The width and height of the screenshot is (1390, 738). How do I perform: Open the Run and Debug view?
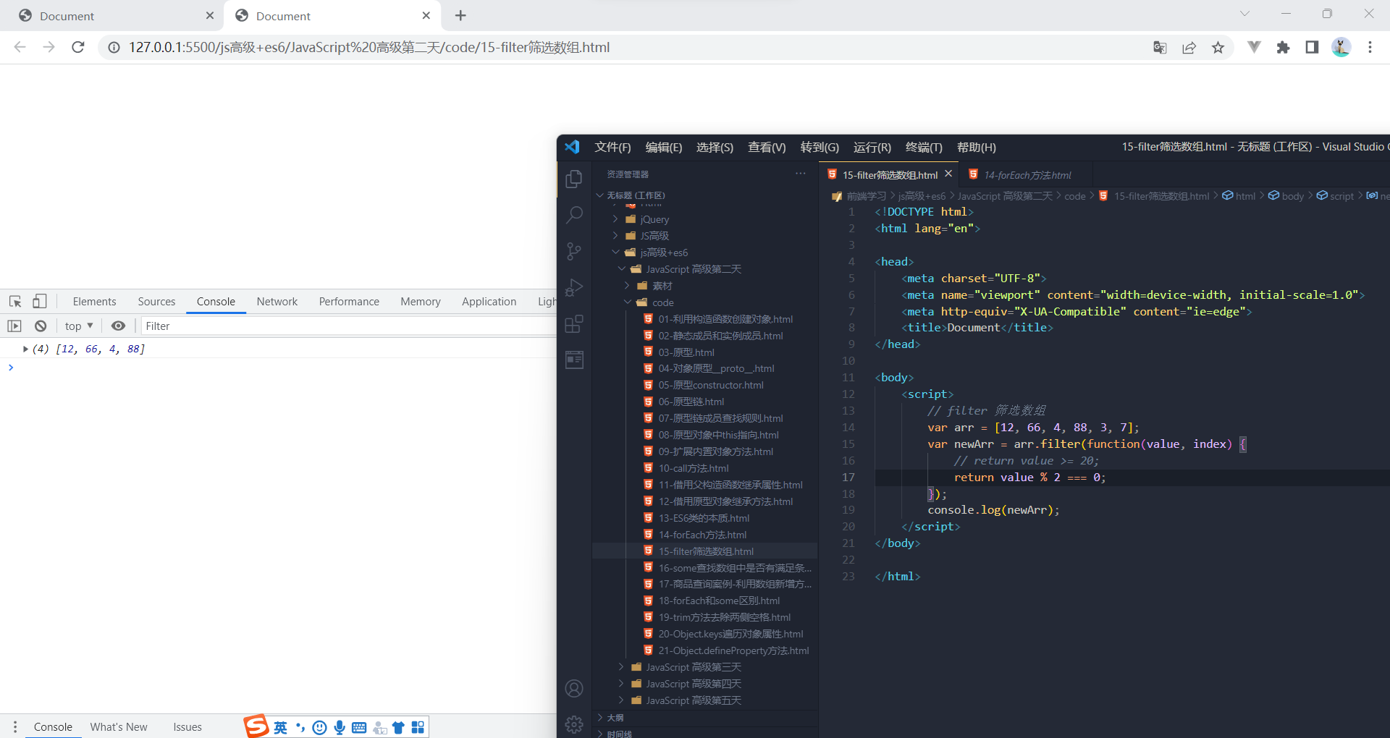click(573, 287)
